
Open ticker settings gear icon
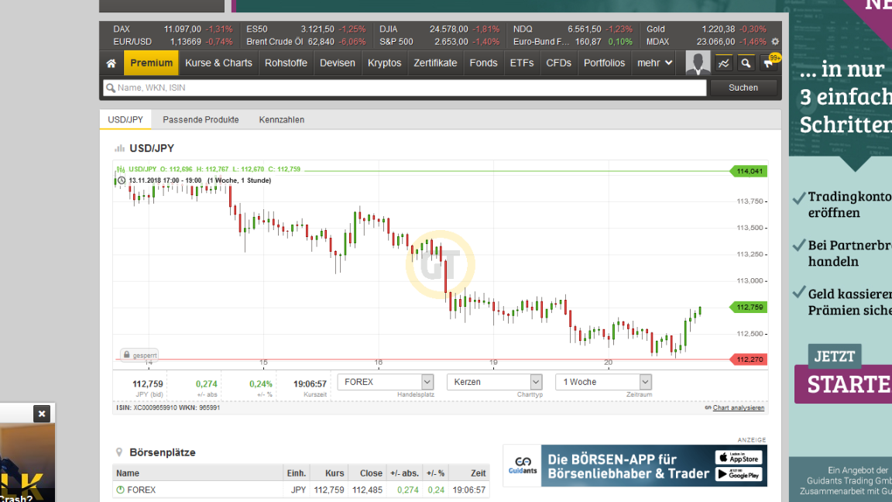pyautogui.click(x=775, y=42)
